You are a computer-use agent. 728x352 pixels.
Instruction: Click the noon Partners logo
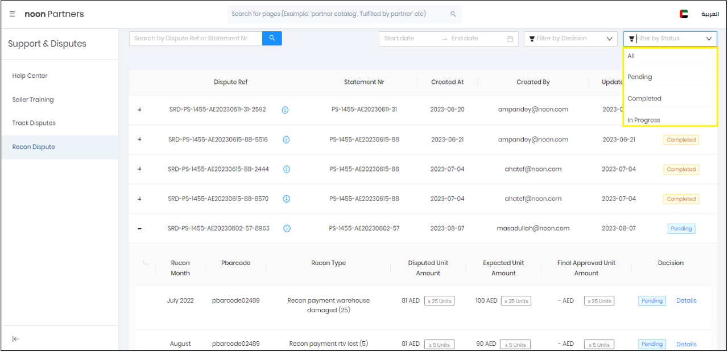pyautogui.click(x=54, y=14)
